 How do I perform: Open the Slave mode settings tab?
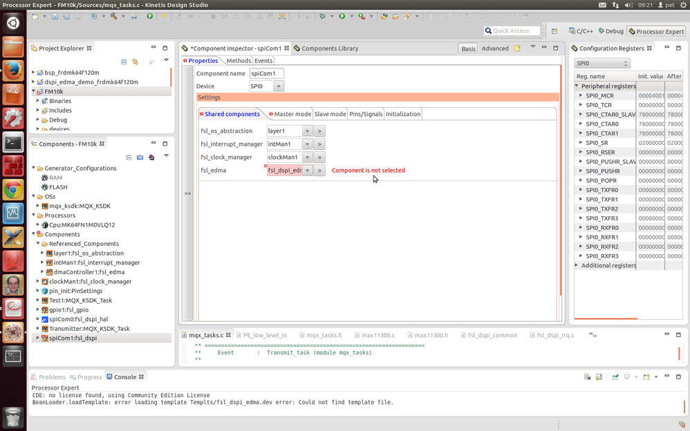pyautogui.click(x=330, y=114)
